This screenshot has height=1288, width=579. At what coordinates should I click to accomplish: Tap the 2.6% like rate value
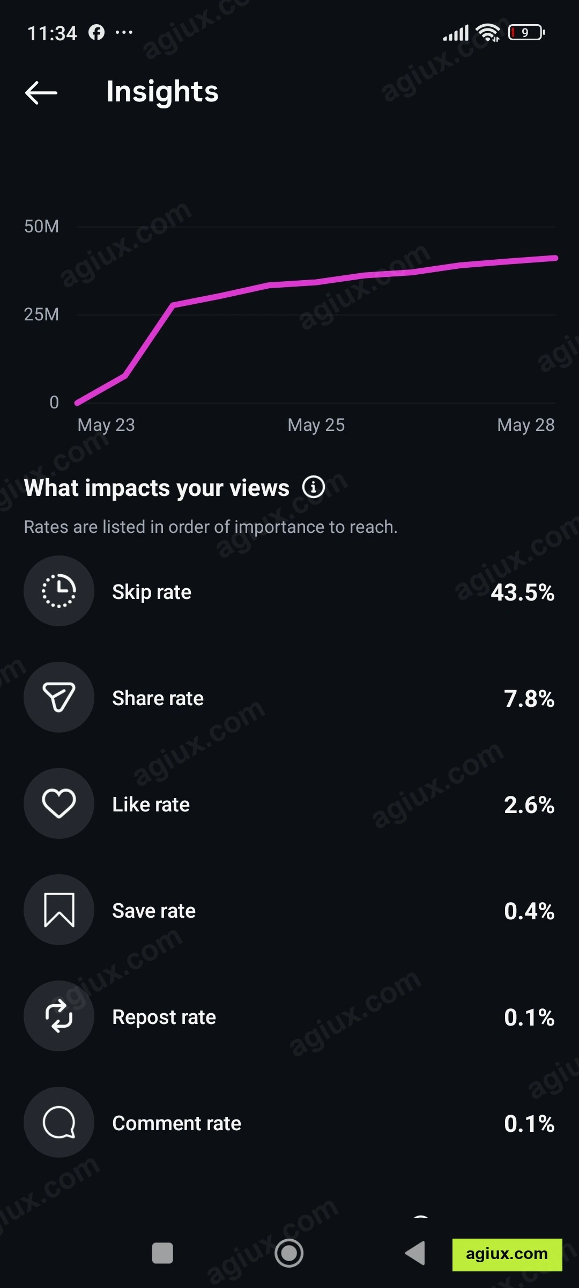click(529, 805)
